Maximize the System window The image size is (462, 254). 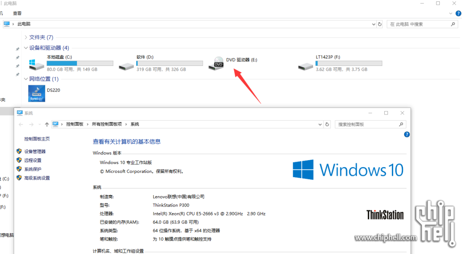tap(386, 113)
